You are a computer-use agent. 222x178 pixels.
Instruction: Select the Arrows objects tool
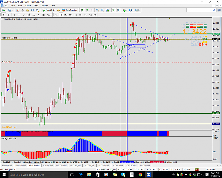tap(48, 15)
